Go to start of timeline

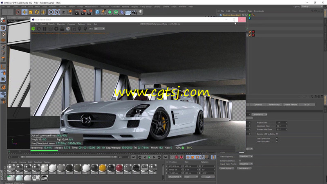click(x=134, y=157)
